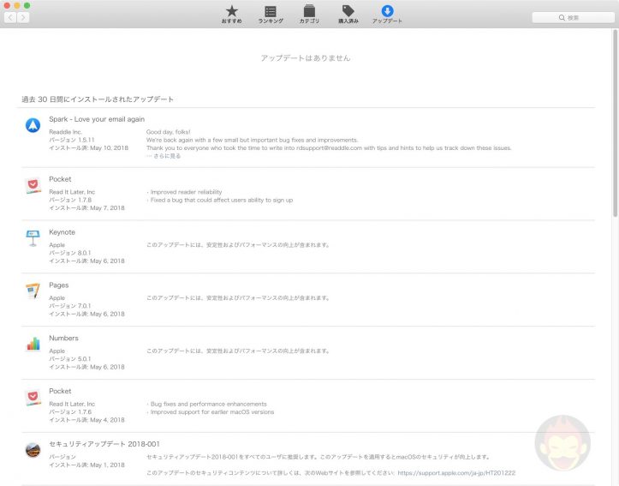Click the Numbers title text
The image size is (619, 486).
click(63, 339)
